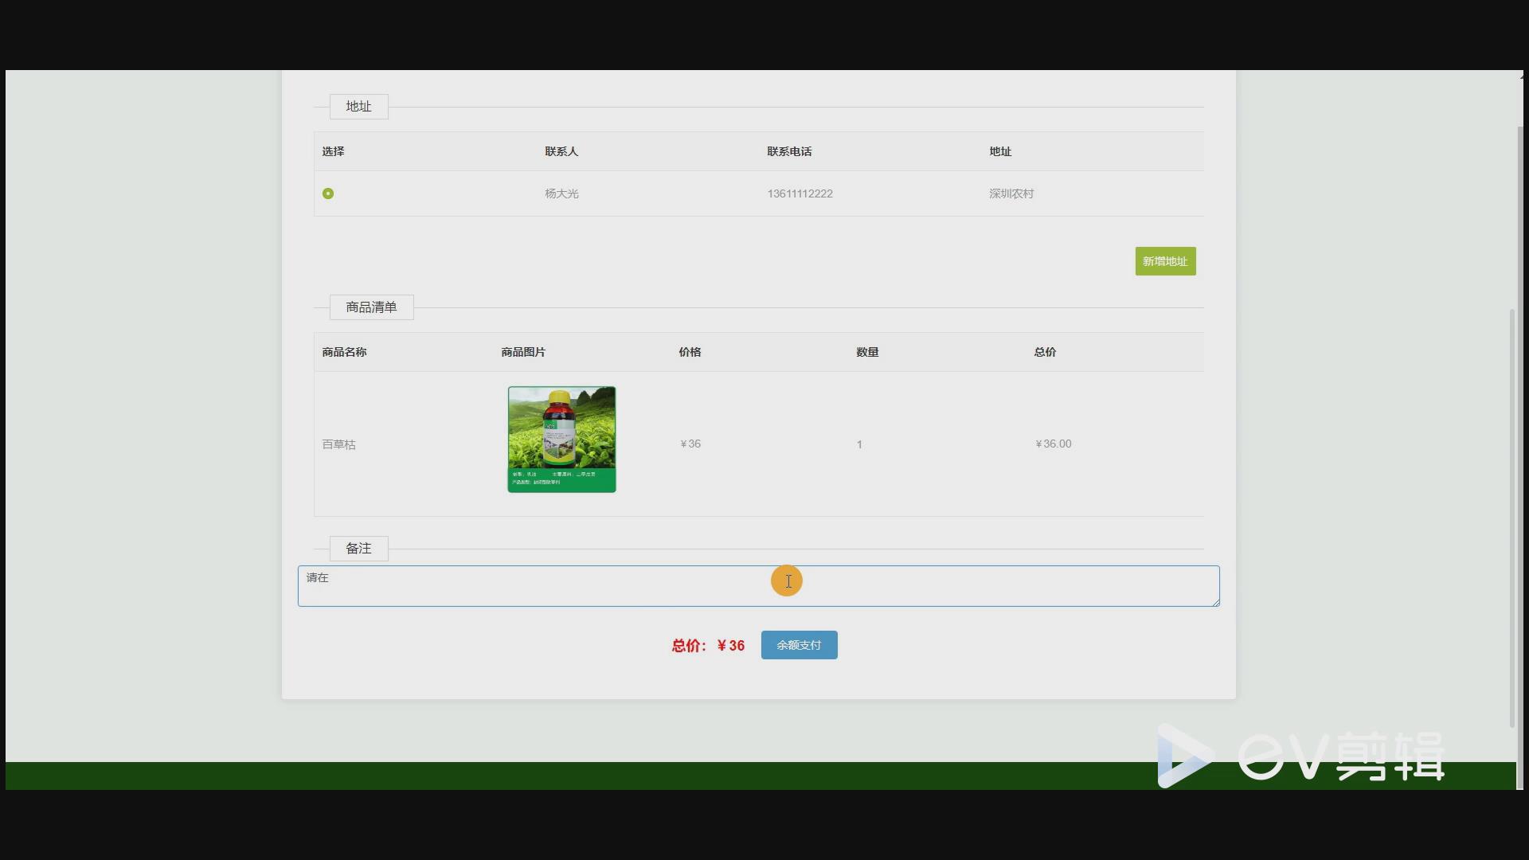Click the 地址 section legend label

point(358,107)
